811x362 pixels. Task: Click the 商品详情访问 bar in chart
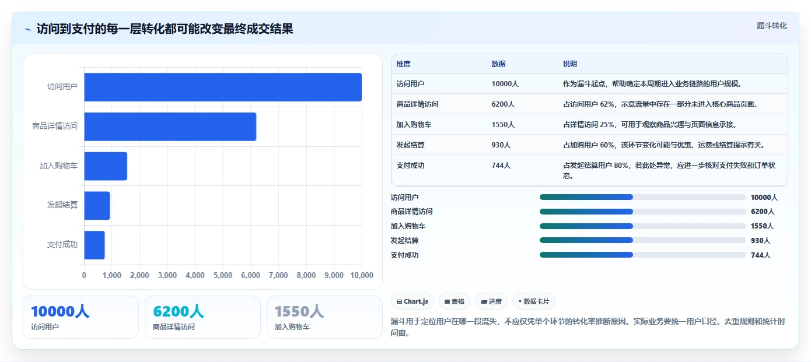(170, 126)
